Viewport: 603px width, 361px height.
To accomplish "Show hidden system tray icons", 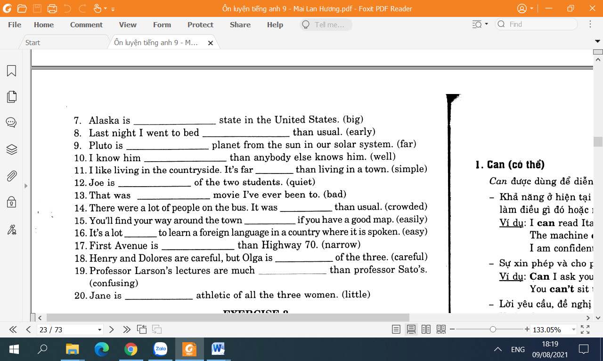I will 497,349.
